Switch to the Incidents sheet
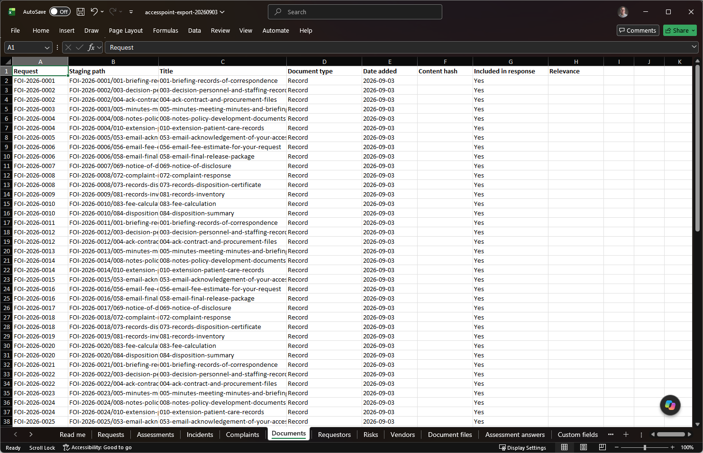 [x=200, y=435]
